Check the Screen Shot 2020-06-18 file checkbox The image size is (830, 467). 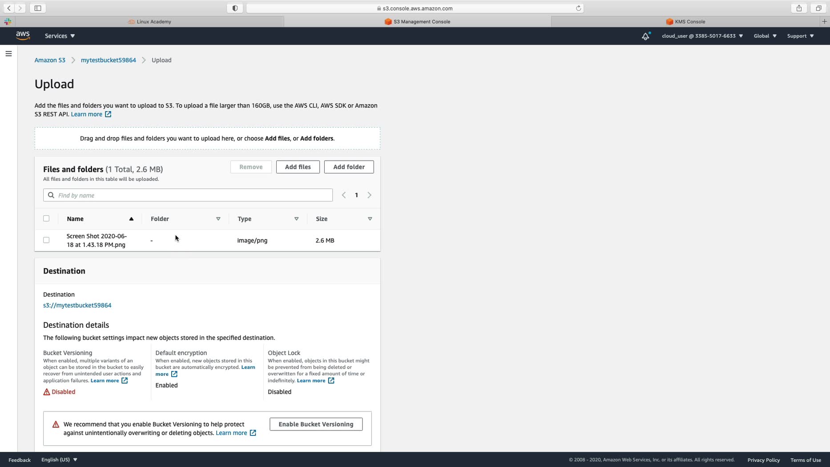point(46,240)
